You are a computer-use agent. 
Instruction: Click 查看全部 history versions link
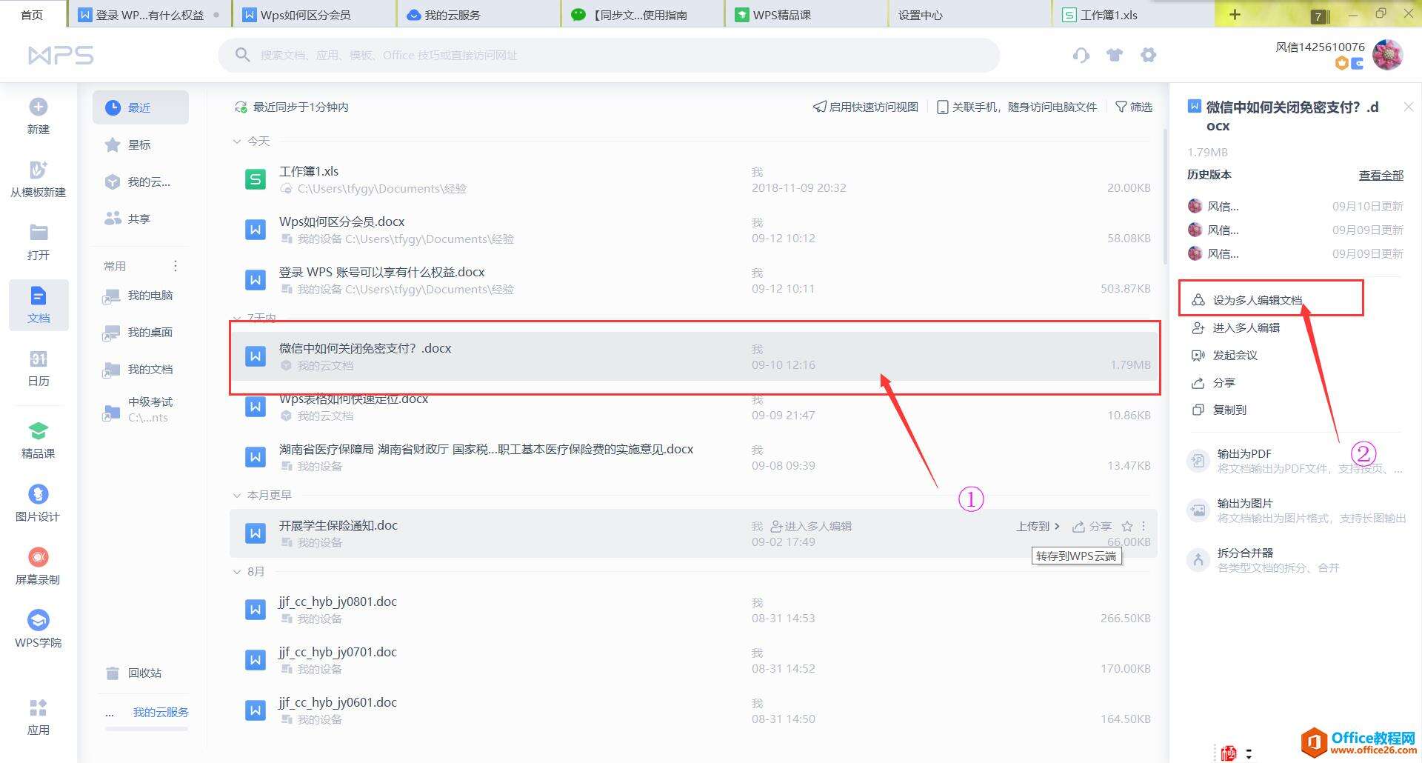tap(1381, 175)
